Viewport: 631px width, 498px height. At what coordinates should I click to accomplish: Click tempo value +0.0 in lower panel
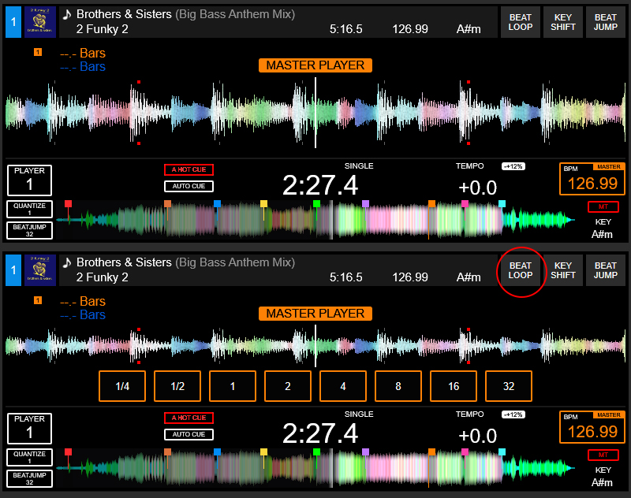pos(478,436)
